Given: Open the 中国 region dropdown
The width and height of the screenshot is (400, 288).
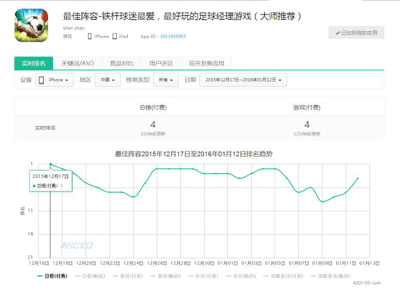Looking at the screenshot, I should [107, 80].
